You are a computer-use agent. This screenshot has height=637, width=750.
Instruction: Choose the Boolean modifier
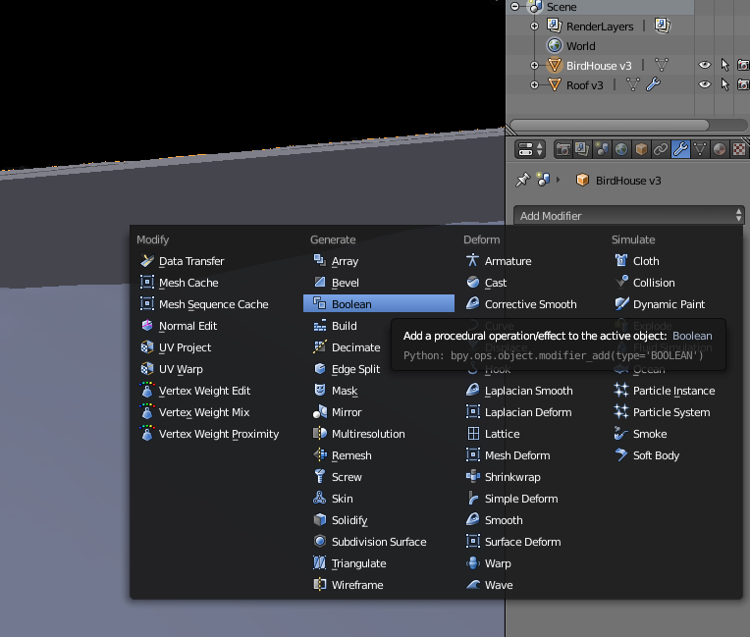tap(379, 303)
